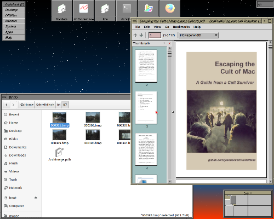Open Downloads in the file manager sidebar
The width and height of the screenshot is (274, 219).
click(x=18, y=155)
